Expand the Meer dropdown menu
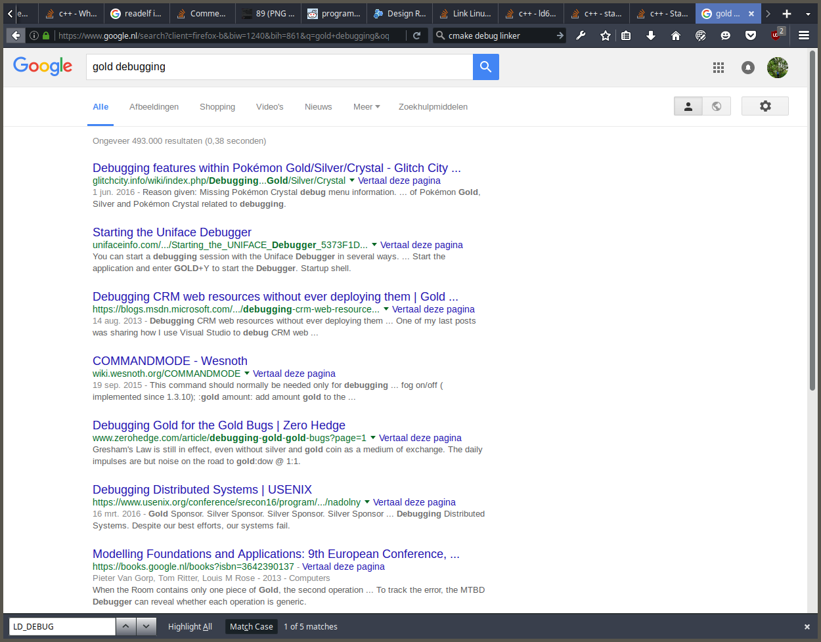Image resolution: width=821 pixels, height=642 pixels. (x=366, y=107)
